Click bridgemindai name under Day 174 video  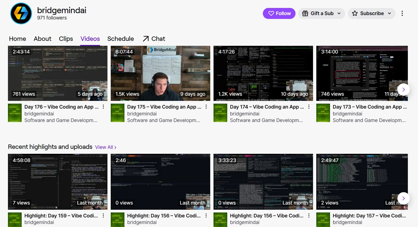pos(245,114)
